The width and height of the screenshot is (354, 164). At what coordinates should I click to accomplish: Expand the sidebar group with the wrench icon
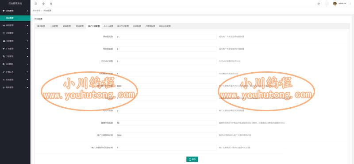(15, 72)
